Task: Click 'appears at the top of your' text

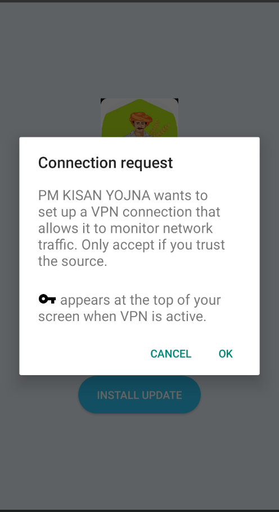Action: click(x=141, y=300)
